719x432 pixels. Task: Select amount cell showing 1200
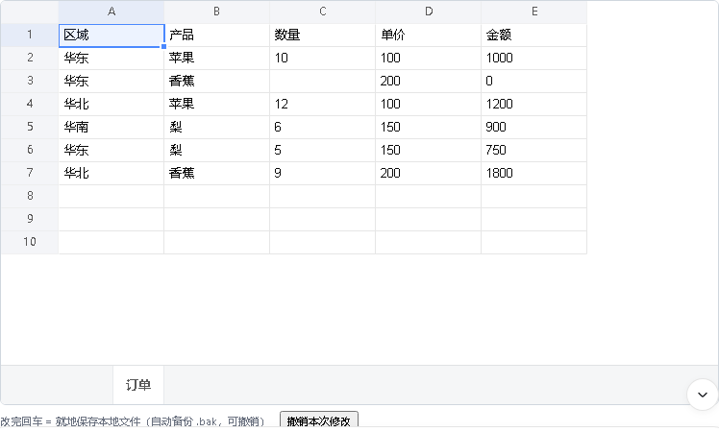[534, 104]
